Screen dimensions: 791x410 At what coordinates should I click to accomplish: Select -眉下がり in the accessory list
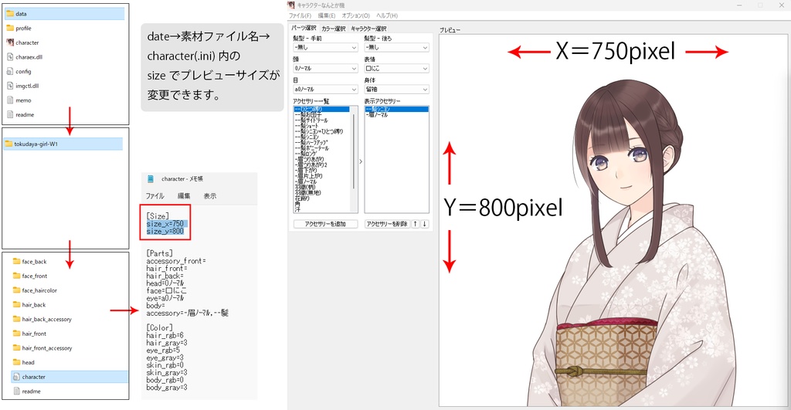coord(306,171)
